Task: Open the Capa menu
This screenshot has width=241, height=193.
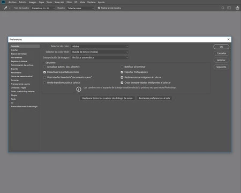Action: (x=41, y=2)
